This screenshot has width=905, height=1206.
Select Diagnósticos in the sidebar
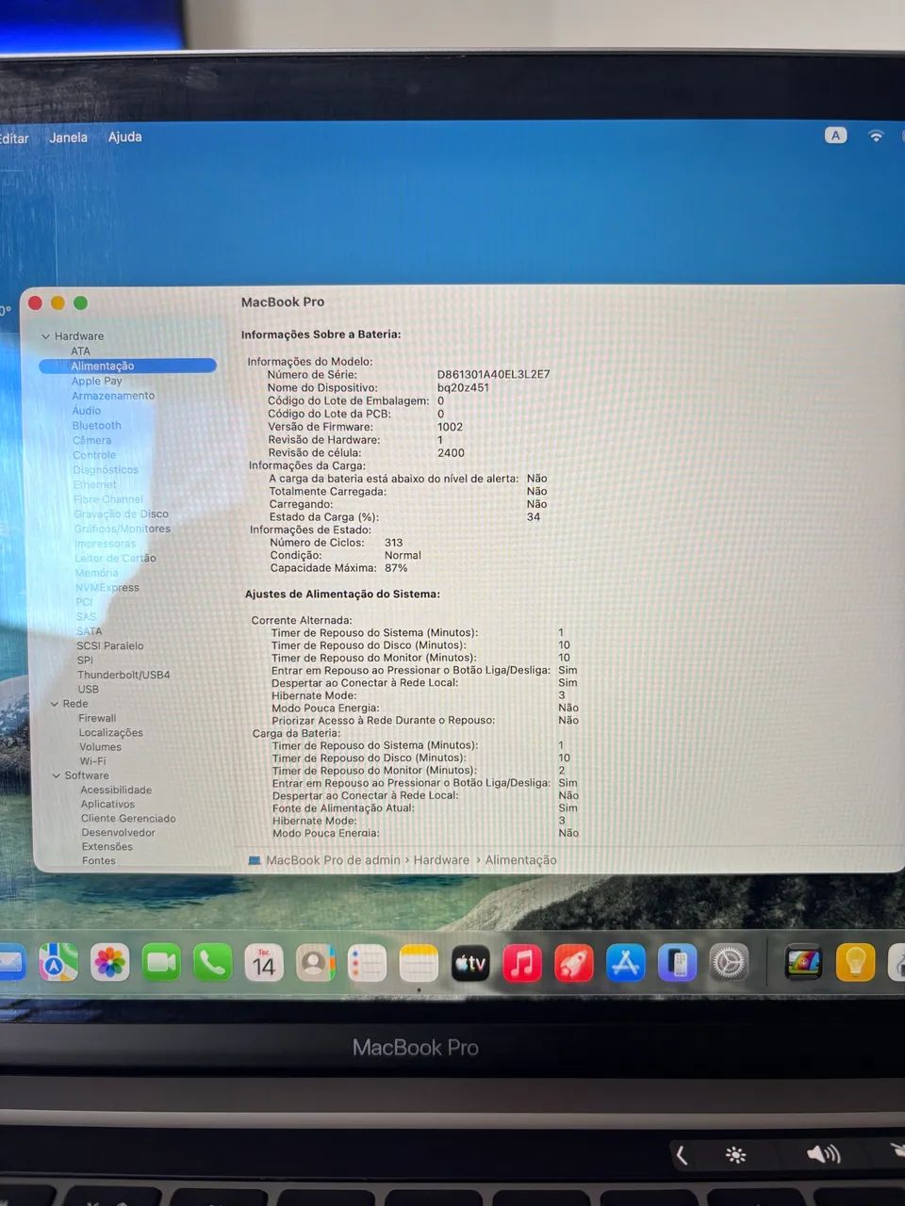(106, 469)
